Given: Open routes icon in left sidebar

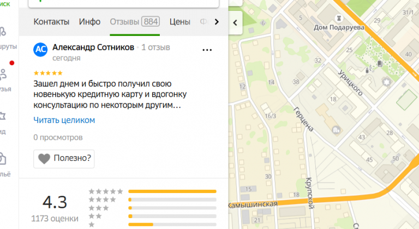Looking at the screenshot, I should pos(3,32).
